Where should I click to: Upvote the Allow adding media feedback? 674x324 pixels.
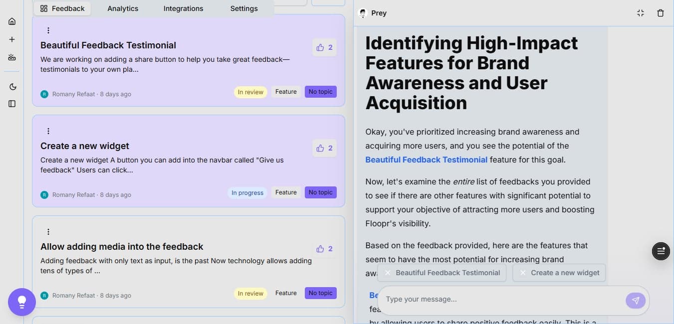(x=324, y=249)
